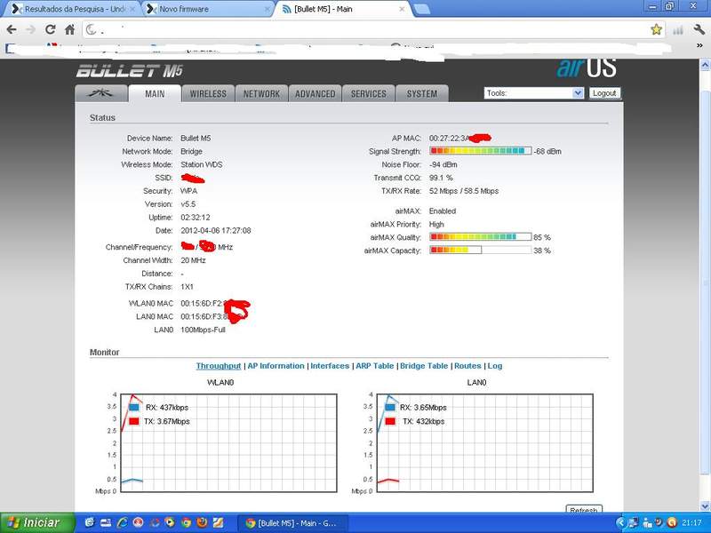The height and width of the screenshot is (533, 711).
Task: Click the Transmit CCQ value 99.1 %
Action: tap(441, 178)
